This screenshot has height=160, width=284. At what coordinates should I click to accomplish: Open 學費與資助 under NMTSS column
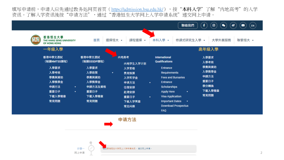56,77
